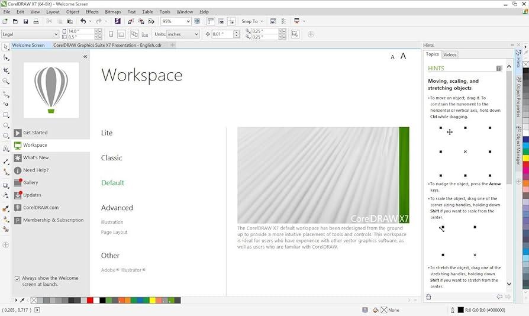Click the workspace preview image
This screenshot has width=529, height=316.
coord(323,175)
